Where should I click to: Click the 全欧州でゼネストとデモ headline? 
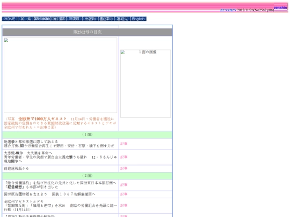tap(24, 201)
